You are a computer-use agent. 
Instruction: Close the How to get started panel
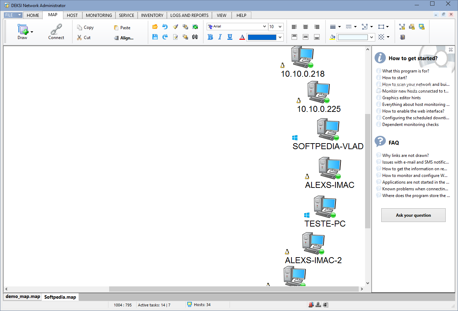pyautogui.click(x=451, y=50)
